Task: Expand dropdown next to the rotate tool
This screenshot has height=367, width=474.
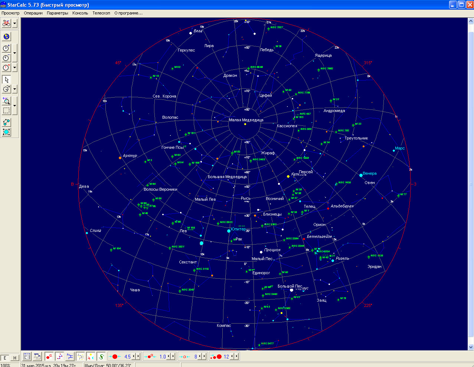Action: [x=15, y=89]
